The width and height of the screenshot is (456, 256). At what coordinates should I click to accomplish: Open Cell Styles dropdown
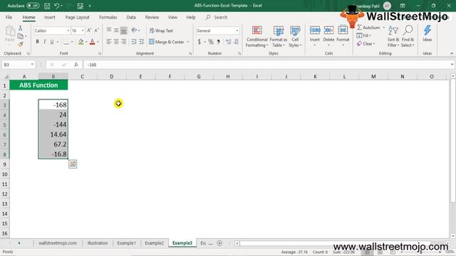pyautogui.click(x=295, y=36)
